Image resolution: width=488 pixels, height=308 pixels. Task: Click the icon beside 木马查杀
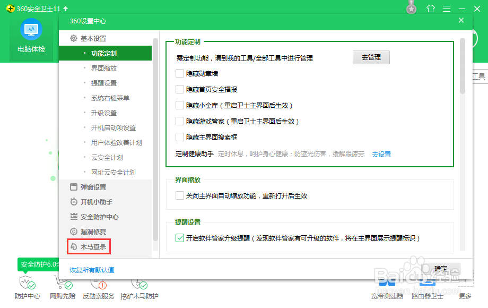(74, 246)
